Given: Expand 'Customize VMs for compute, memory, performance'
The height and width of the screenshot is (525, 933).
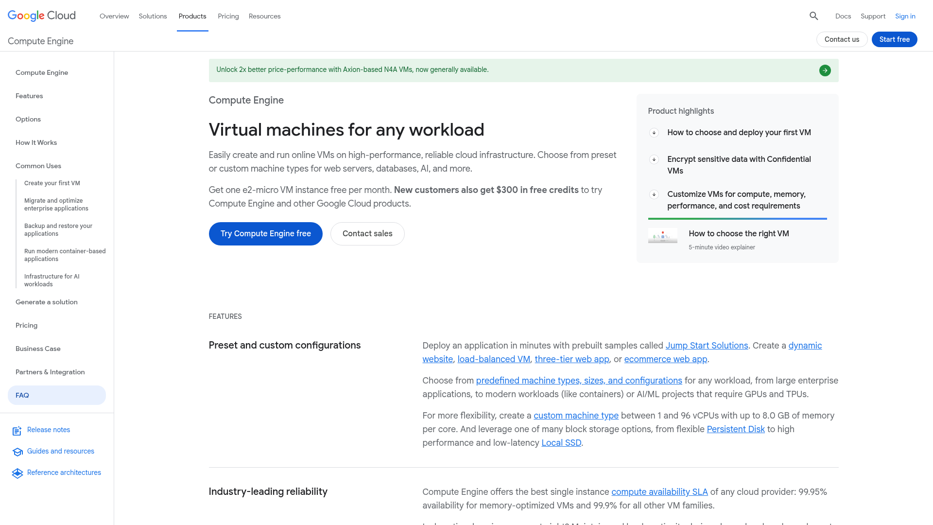Looking at the screenshot, I should pos(654,194).
